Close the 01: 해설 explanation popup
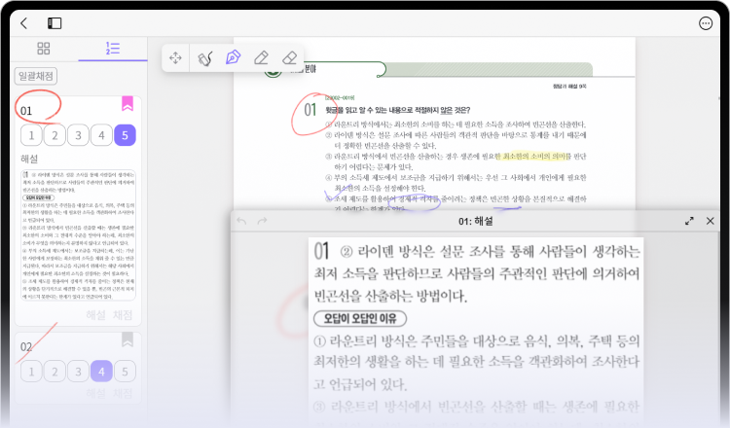This screenshot has height=428, width=730. click(711, 222)
